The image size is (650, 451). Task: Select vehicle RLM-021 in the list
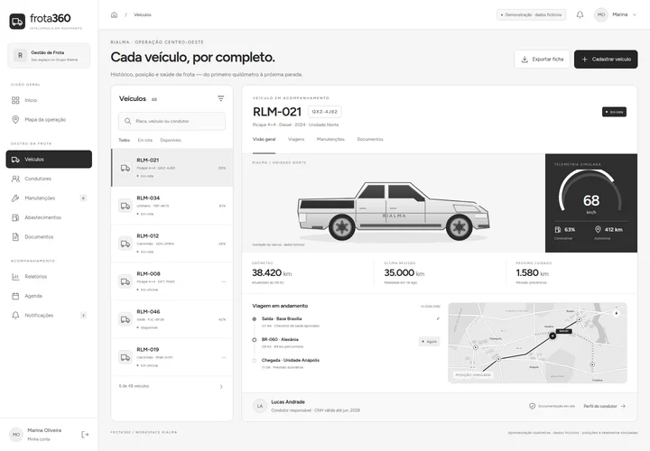[x=172, y=168]
